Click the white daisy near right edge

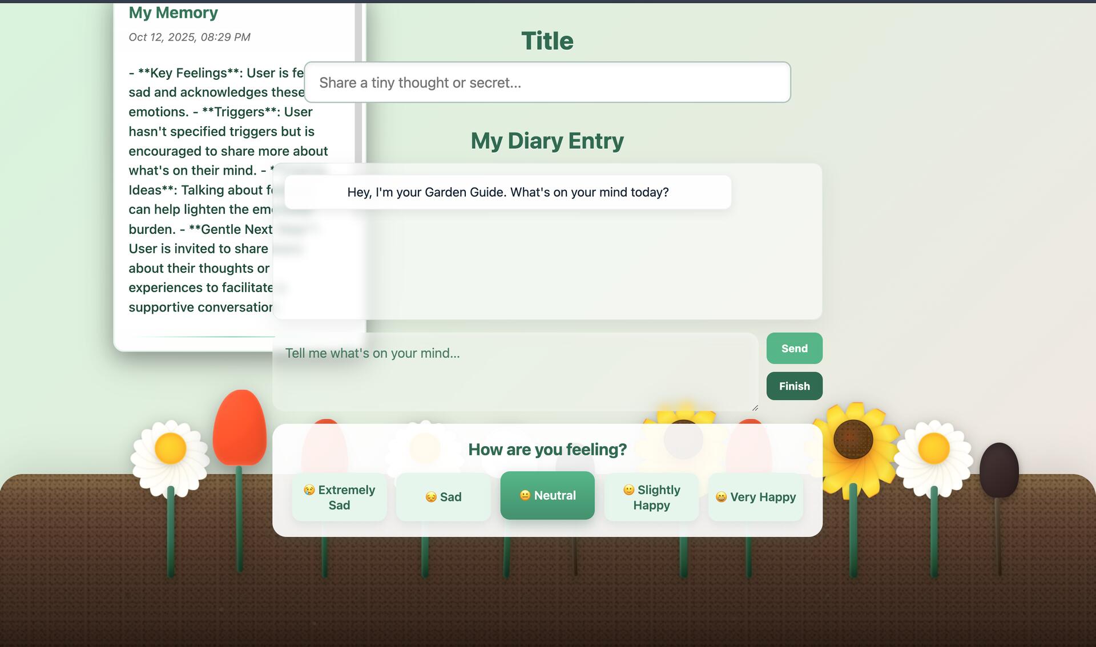(x=933, y=449)
